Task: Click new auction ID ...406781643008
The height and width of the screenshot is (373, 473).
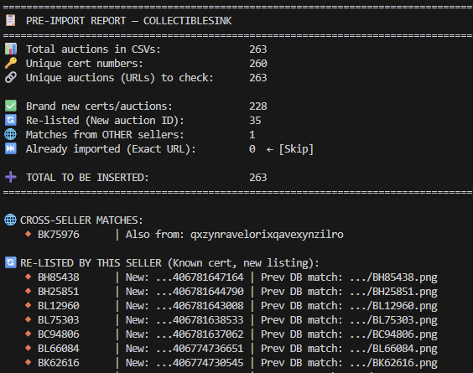Action: (x=200, y=305)
